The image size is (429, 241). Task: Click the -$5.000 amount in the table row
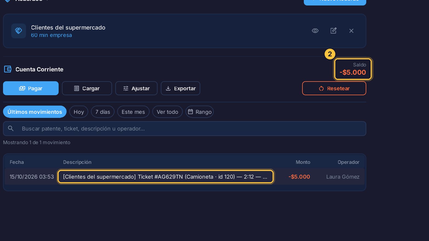point(299,177)
